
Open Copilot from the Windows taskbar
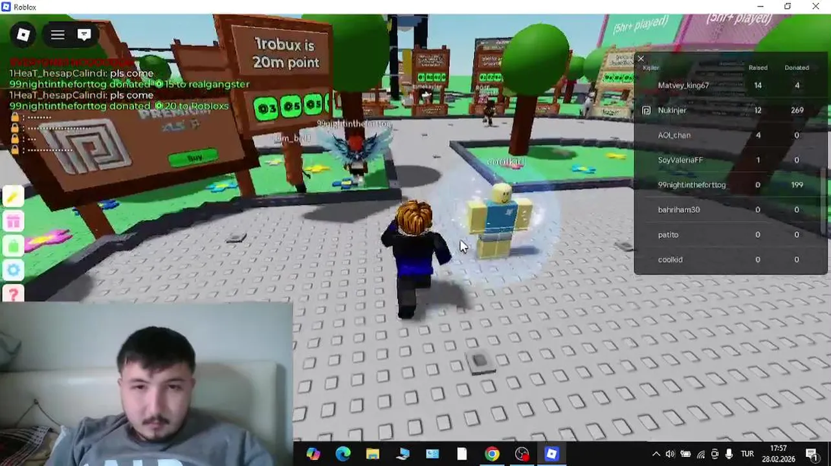(313, 454)
